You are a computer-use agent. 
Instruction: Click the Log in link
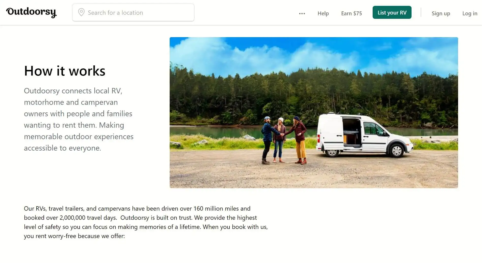470,13
